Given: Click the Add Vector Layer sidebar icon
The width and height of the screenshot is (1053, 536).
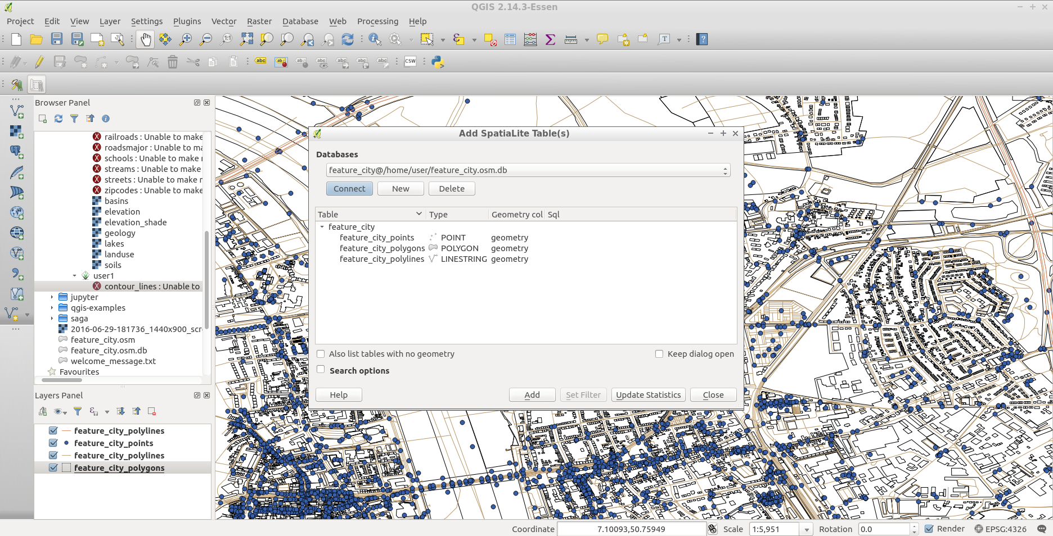Looking at the screenshot, I should coord(17,111).
